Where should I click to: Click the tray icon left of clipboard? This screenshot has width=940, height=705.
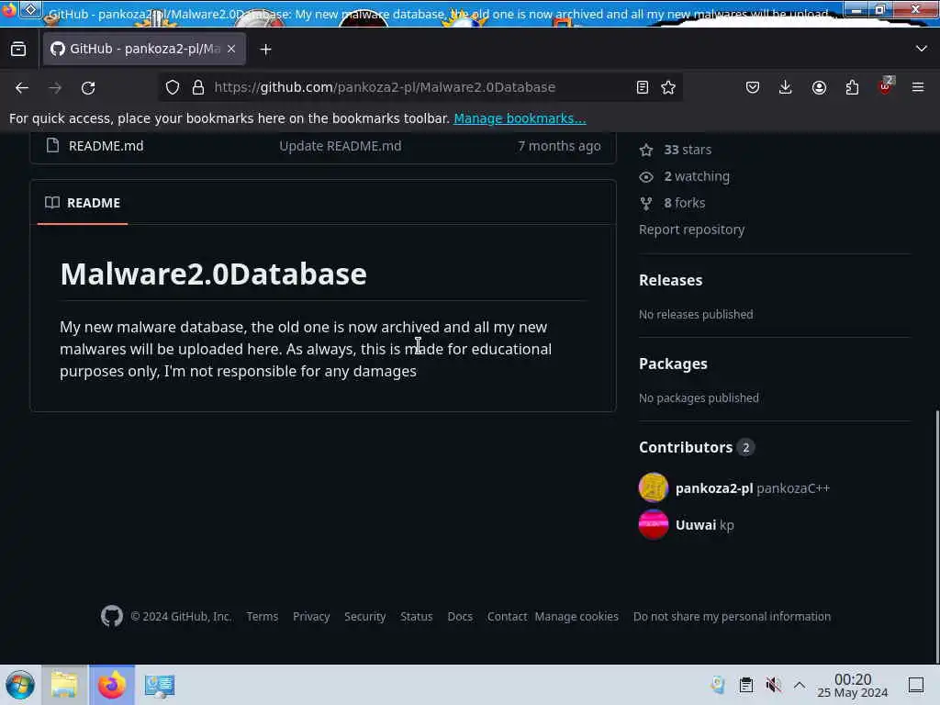pyautogui.click(x=718, y=685)
